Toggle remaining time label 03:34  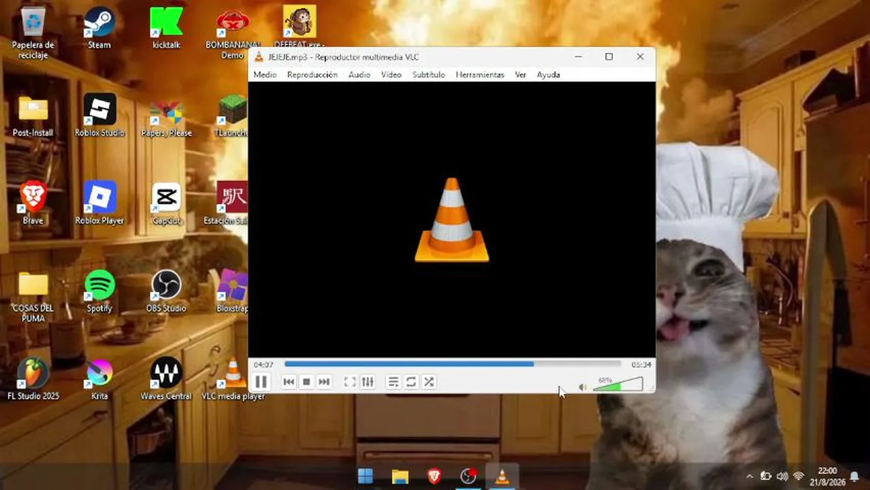click(641, 365)
